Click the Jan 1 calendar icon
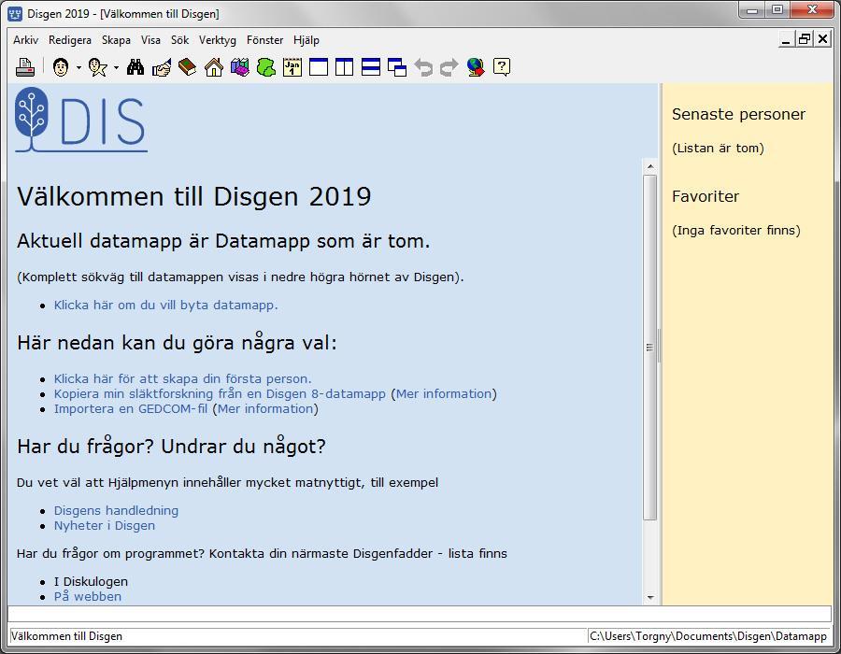This screenshot has height=654, width=841. click(x=292, y=67)
